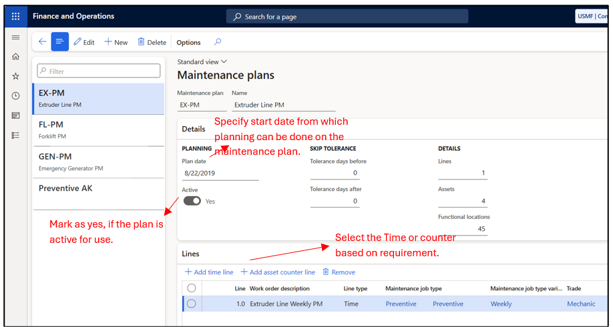
Task: Open the Options menu
Action: (188, 42)
